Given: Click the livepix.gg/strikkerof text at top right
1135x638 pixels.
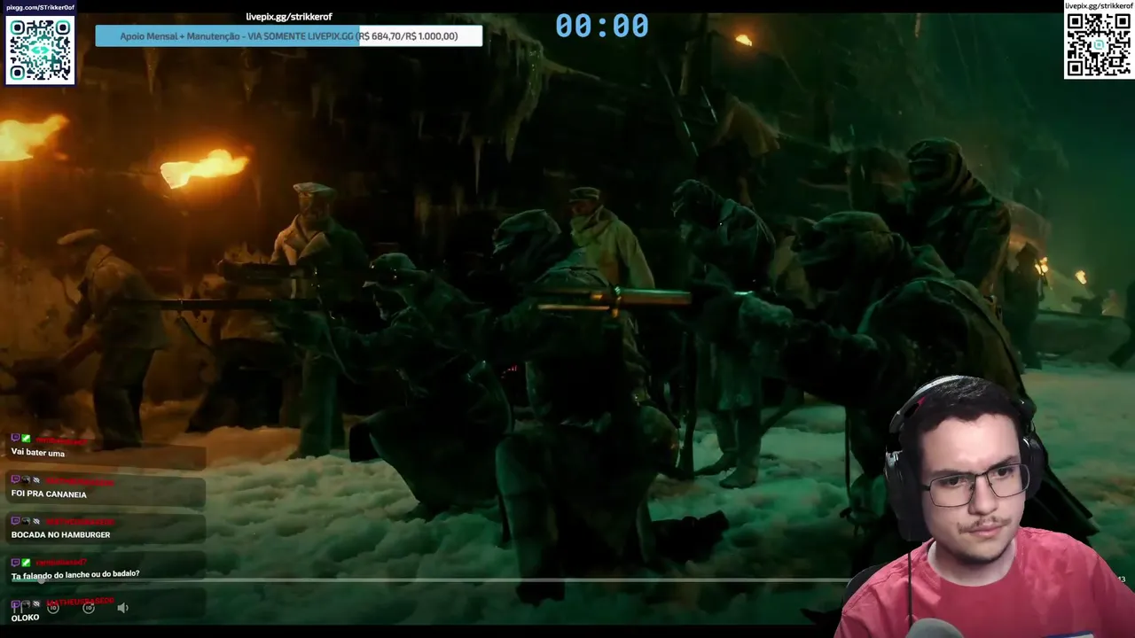Looking at the screenshot, I should [x=1099, y=5].
